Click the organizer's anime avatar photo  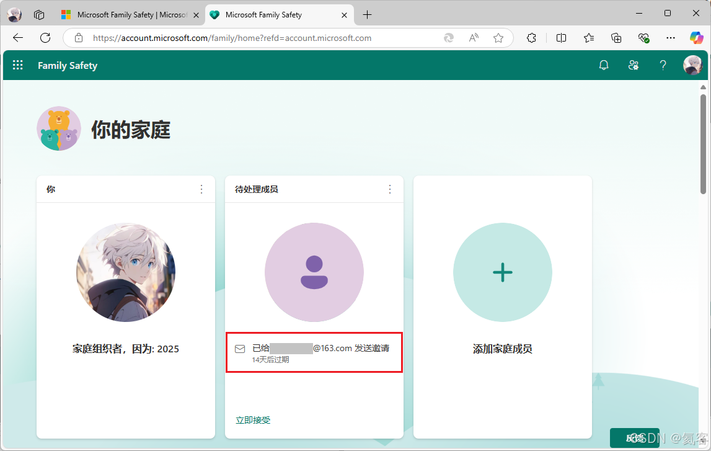[126, 272]
